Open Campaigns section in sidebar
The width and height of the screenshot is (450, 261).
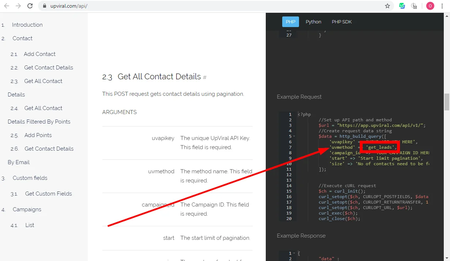(x=27, y=209)
